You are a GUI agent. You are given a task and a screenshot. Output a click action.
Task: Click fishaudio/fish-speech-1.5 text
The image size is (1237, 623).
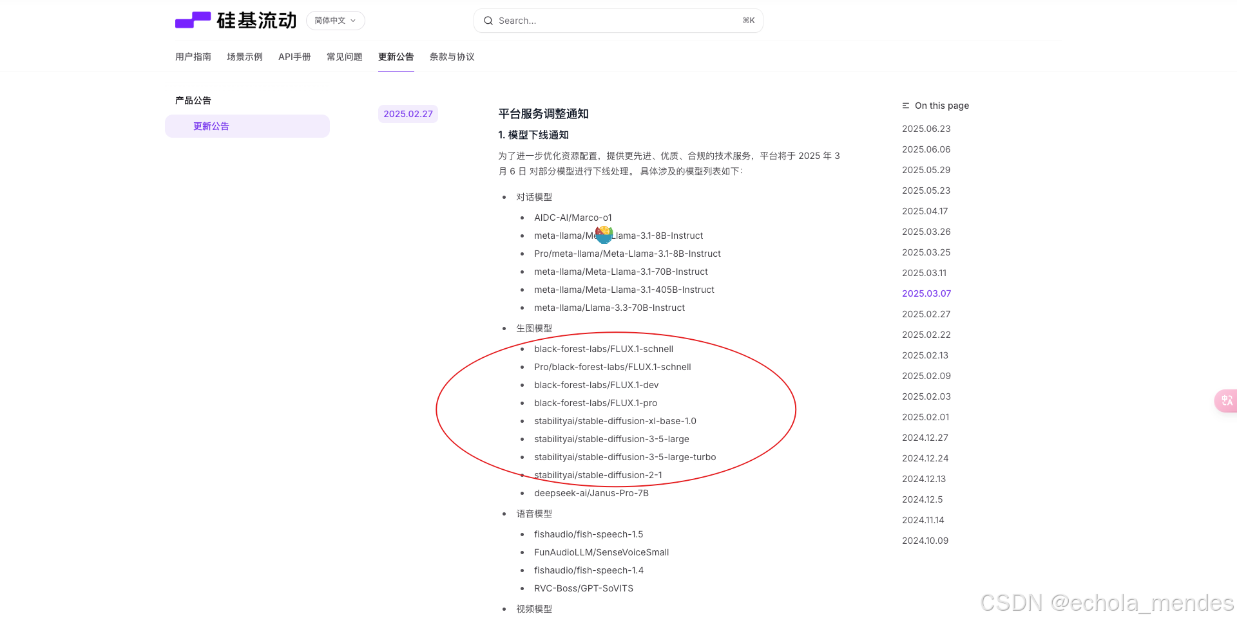pyautogui.click(x=589, y=534)
